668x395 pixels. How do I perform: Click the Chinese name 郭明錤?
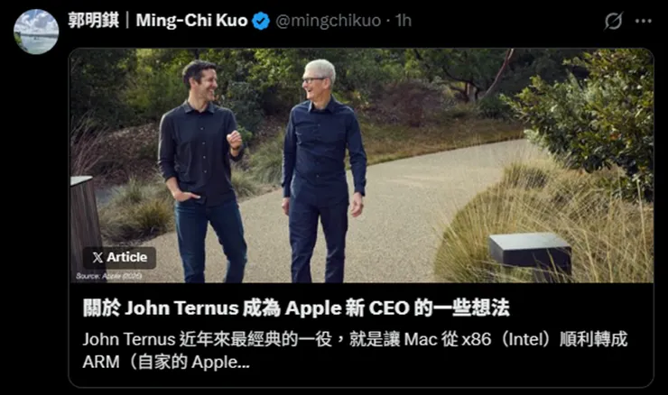coord(93,21)
